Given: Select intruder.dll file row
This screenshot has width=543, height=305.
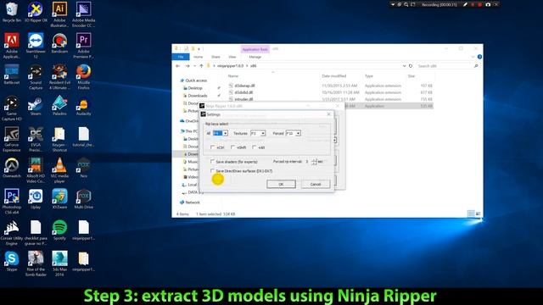Looking at the screenshot, I should (331, 99).
